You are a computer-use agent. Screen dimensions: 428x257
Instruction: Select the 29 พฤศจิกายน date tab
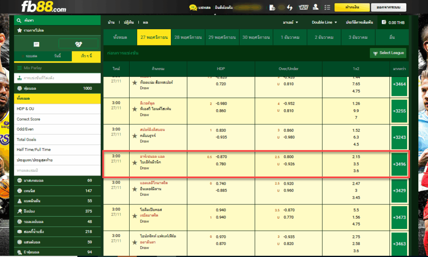[x=222, y=37]
